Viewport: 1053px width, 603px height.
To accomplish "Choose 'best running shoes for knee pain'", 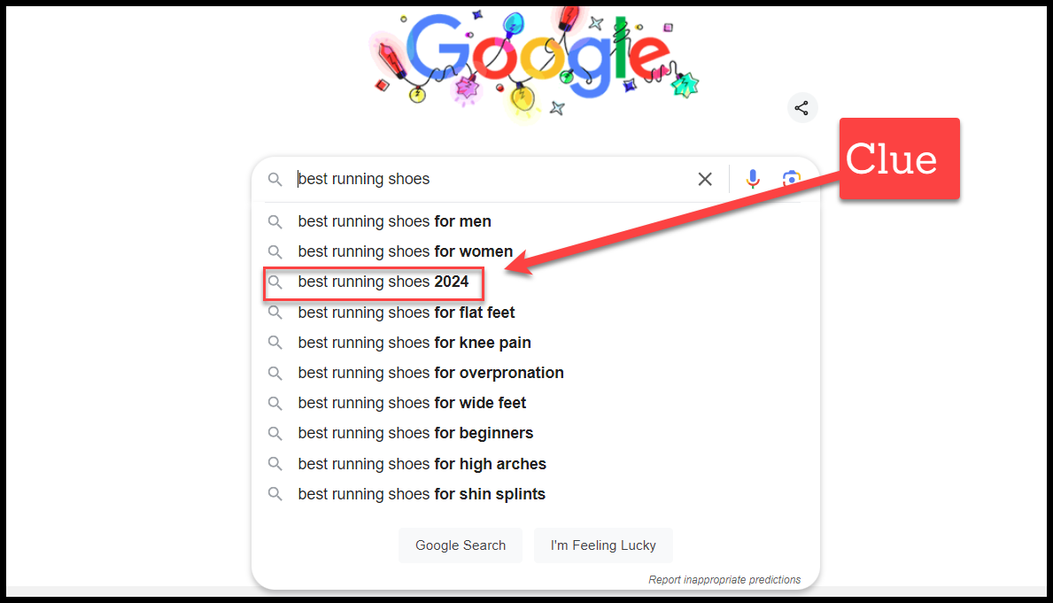I will (414, 343).
